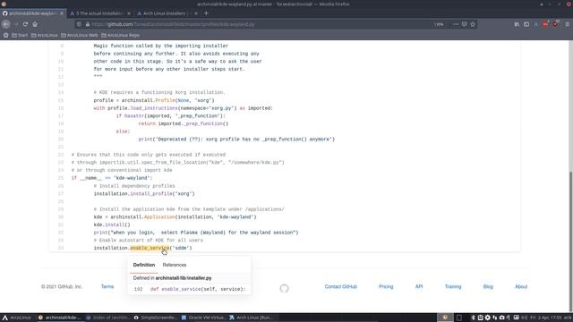This screenshot has height=322, width=573.
Task: Open the ArcoLinux Web bookmark folder
Action: pyautogui.click(x=80, y=35)
